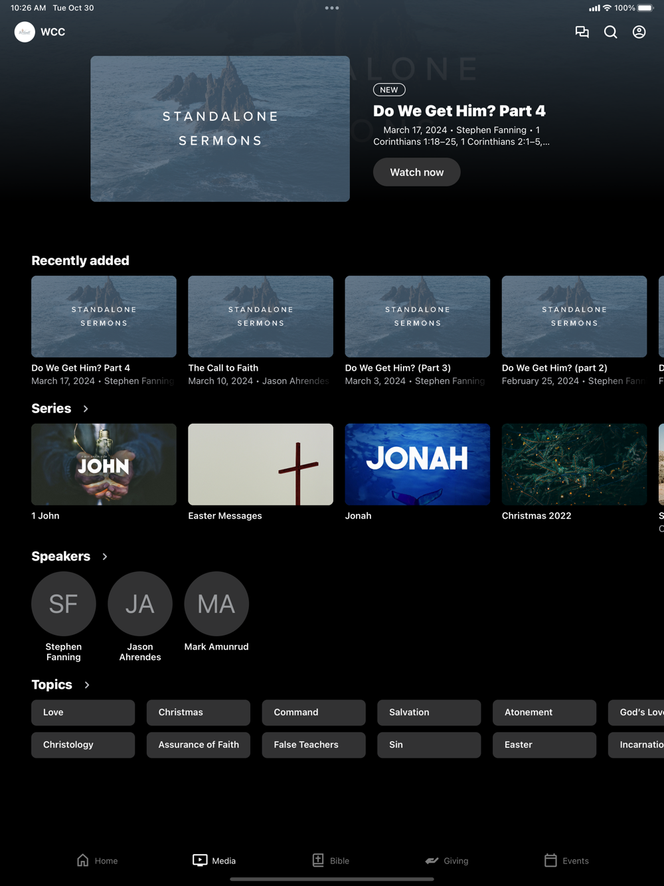
Task: Click the "March 10, 2024 • Jason Ahrendes" text
Action: click(x=258, y=381)
